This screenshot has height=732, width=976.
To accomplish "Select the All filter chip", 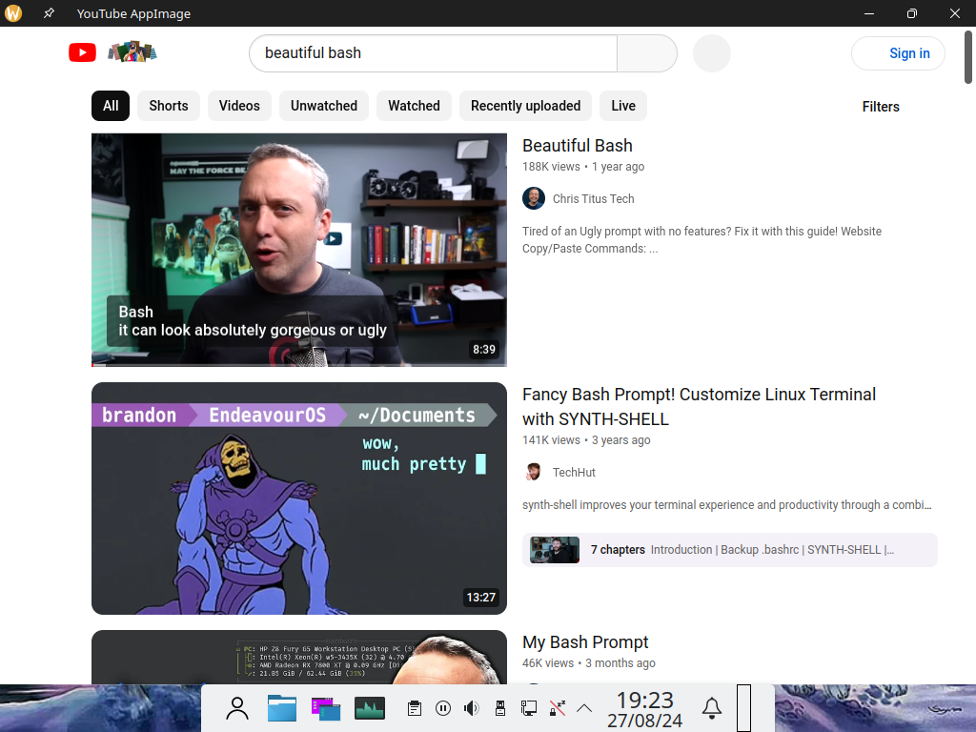I will [111, 106].
